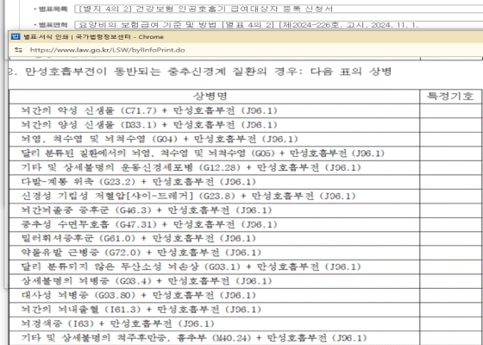
Task: Click the 상병명 column header
Action: pyautogui.click(x=214, y=97)
